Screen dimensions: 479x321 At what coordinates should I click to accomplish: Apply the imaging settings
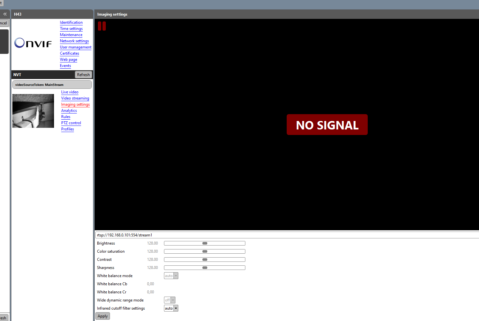[103, 316]
